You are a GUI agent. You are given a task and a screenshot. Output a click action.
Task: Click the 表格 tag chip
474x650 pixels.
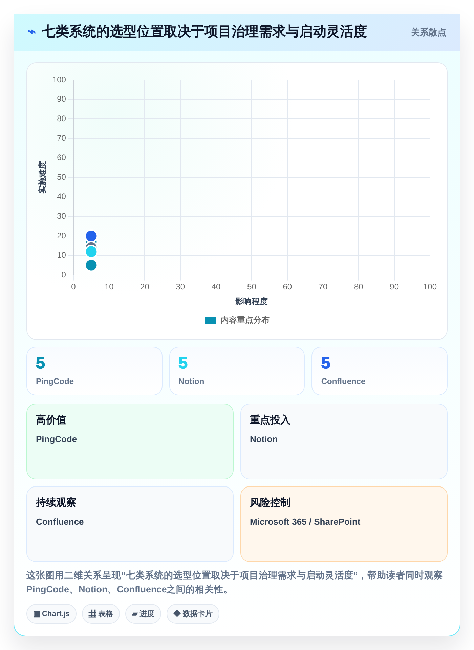point(101,614)
